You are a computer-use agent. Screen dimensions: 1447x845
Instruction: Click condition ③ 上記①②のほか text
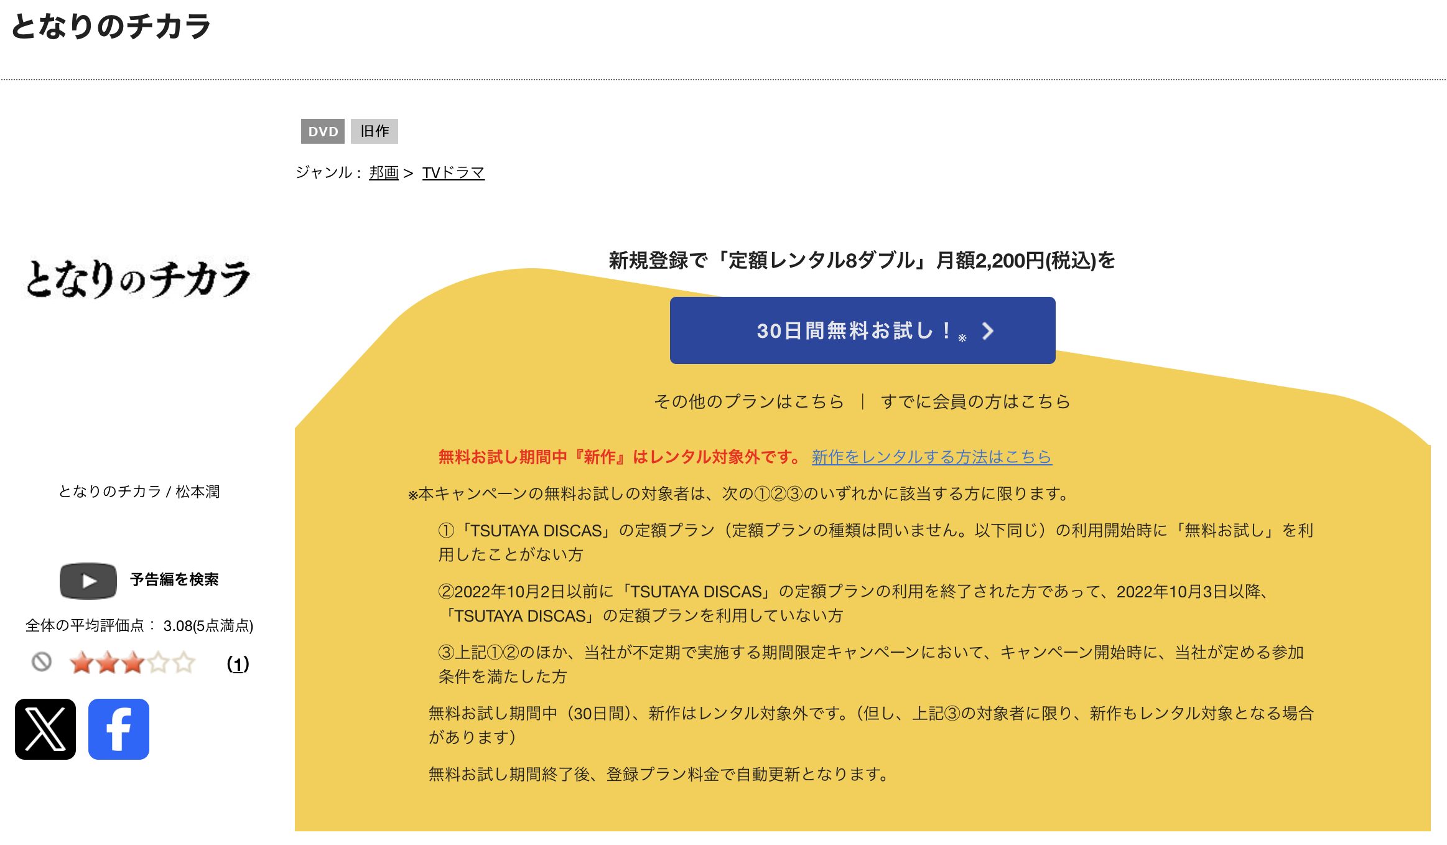point(871,664)
